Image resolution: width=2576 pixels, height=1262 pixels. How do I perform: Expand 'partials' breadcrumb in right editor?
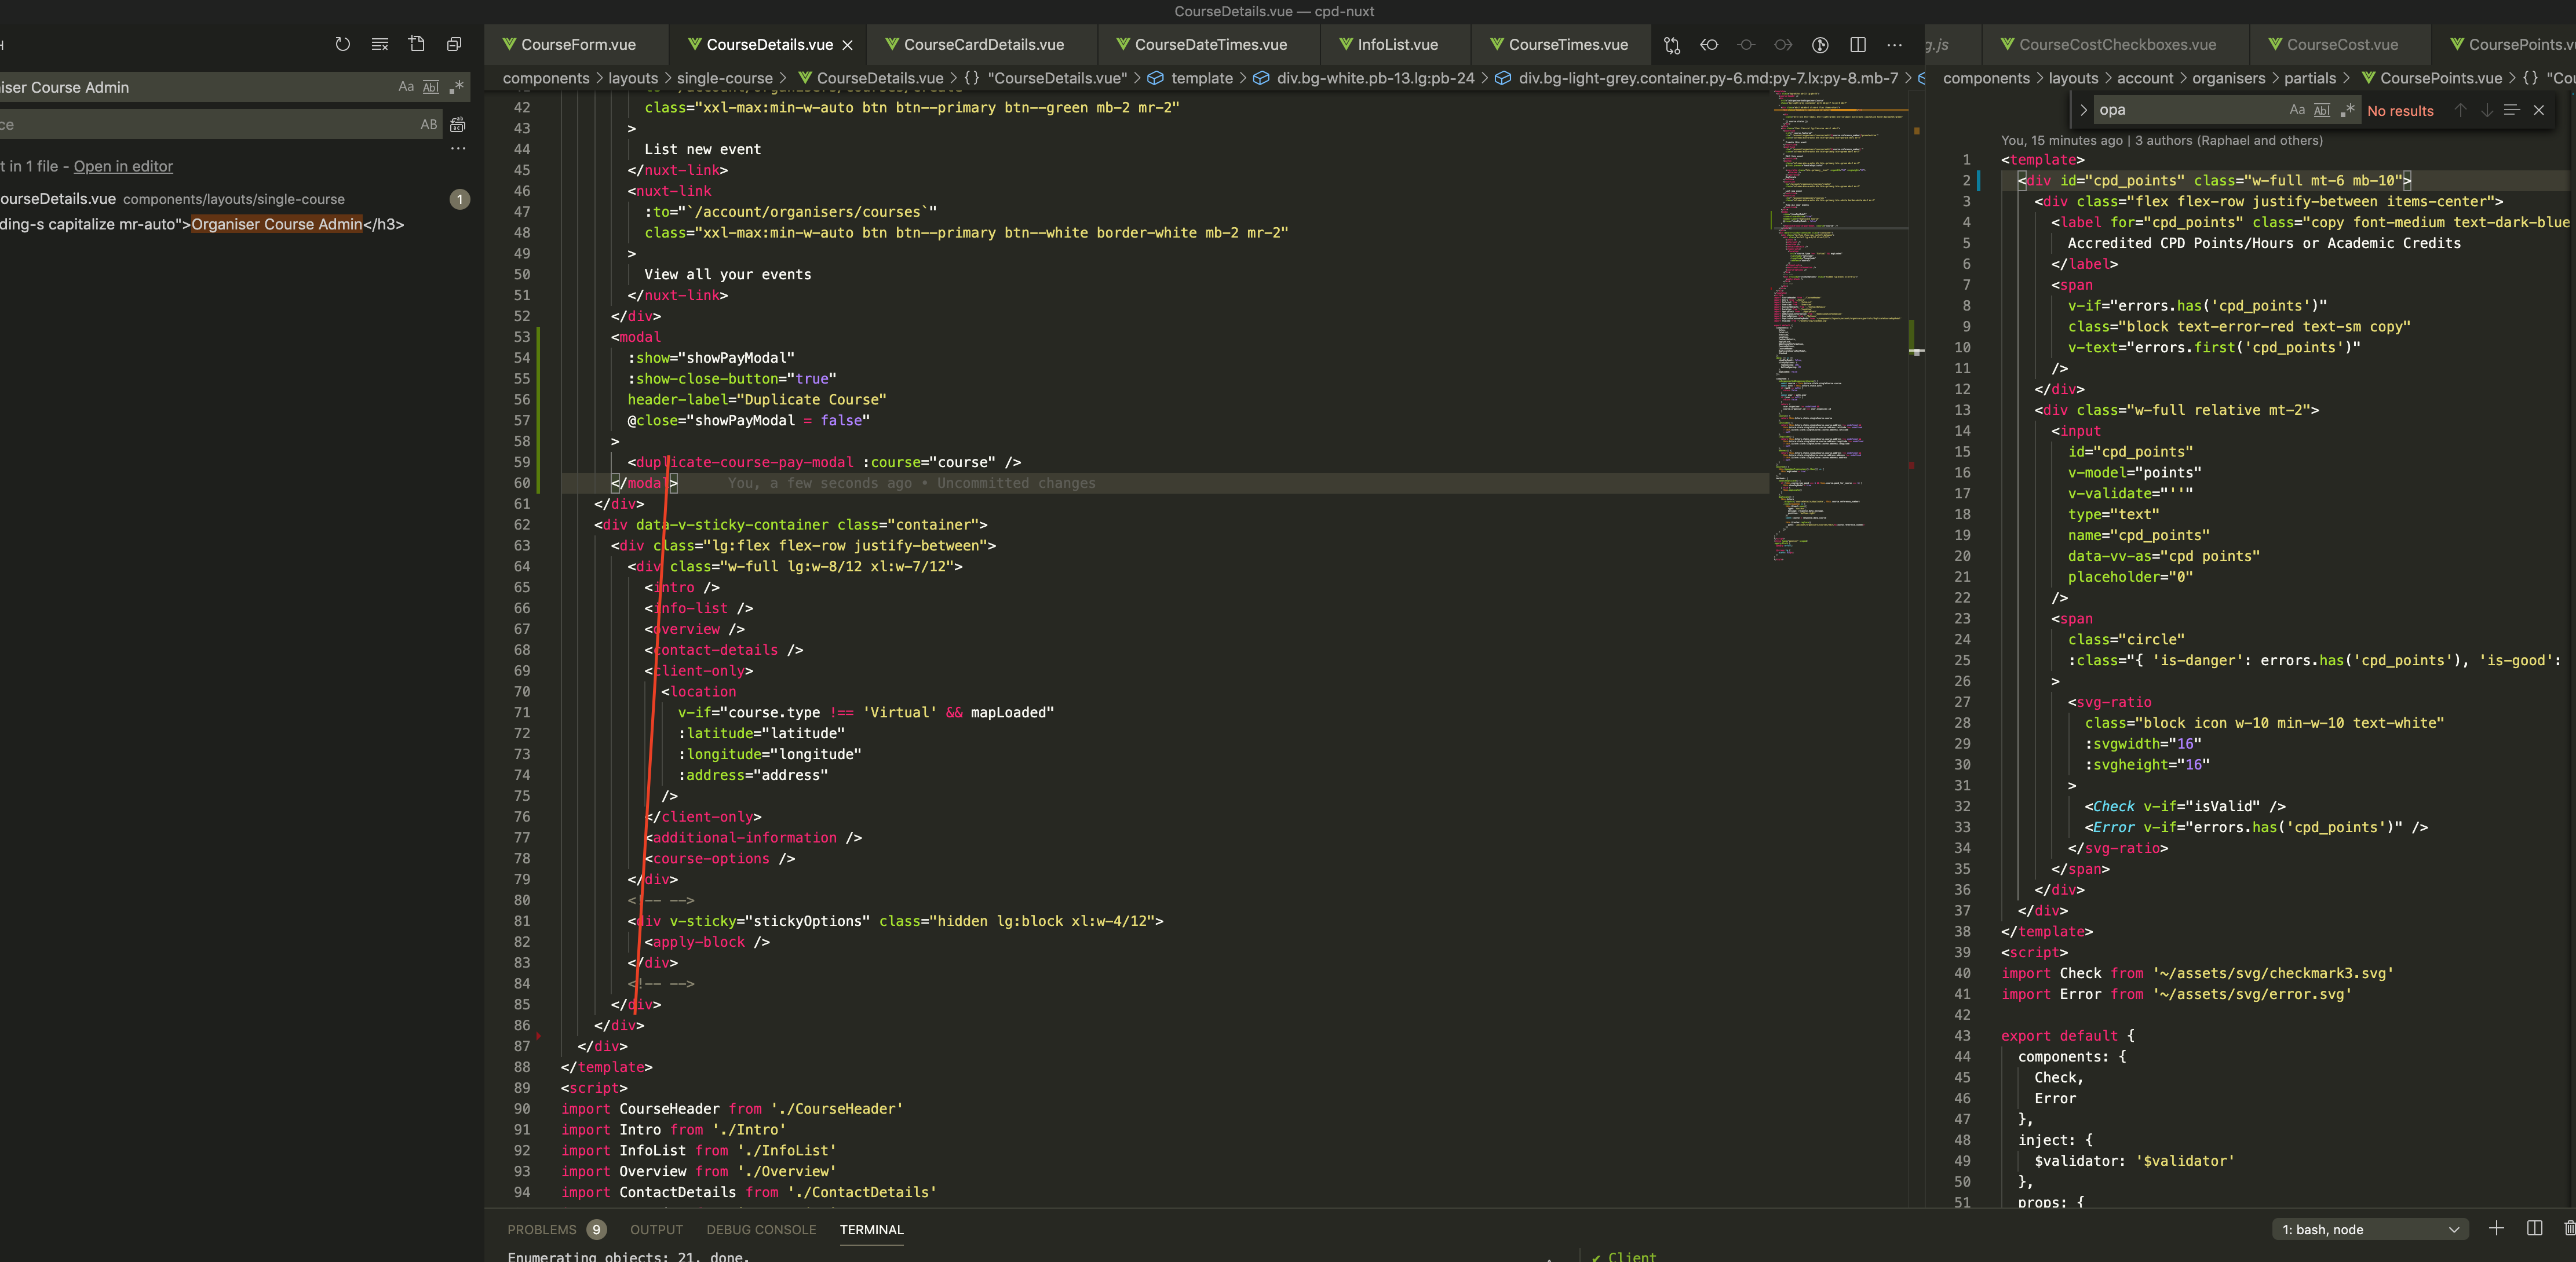pyautogui.click(x=2310, y=78)
